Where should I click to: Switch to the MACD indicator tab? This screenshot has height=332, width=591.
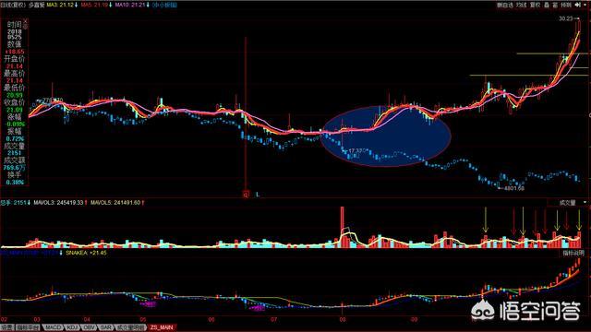click(53, 327)
